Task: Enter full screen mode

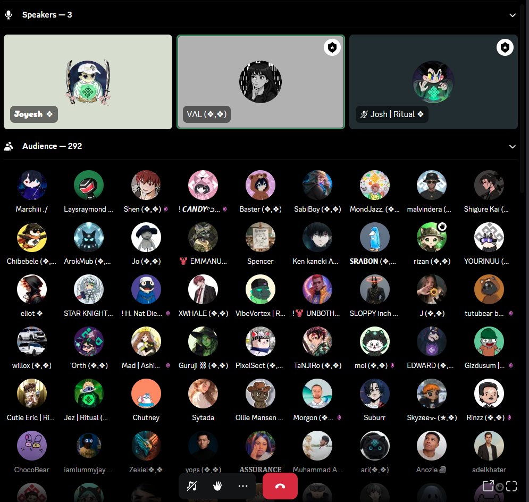Action: 511,486
